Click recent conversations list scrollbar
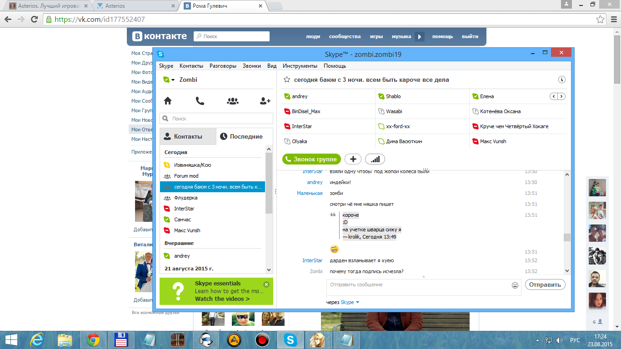The width and height of the screenshot is (621, 349). point(269,184)
